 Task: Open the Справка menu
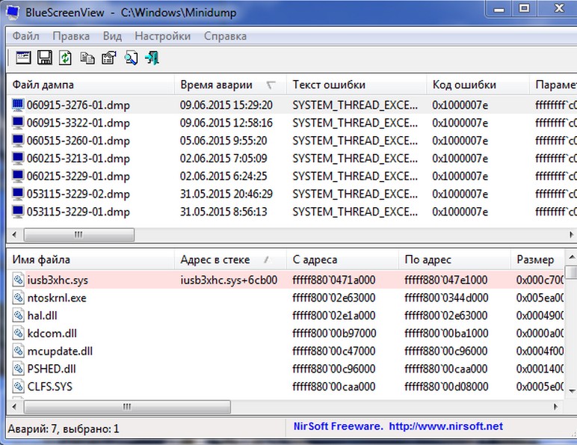point(225,36)
